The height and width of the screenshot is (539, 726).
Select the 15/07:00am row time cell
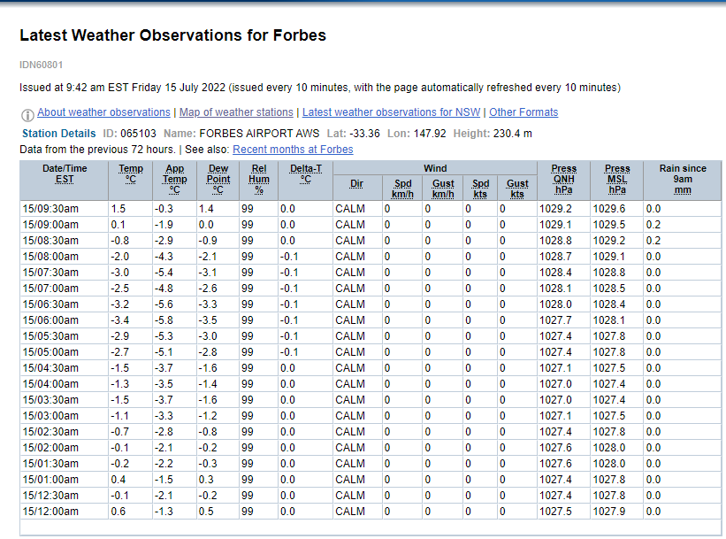coord(64,289)
